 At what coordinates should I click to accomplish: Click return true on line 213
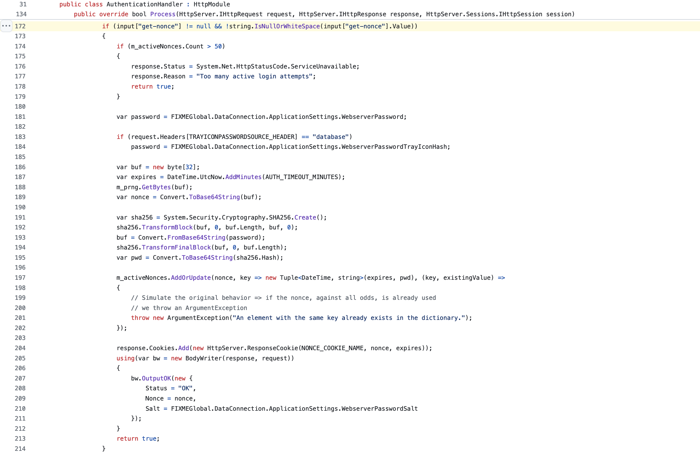[x=136, y=438]
